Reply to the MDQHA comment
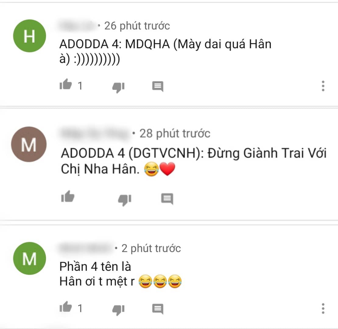Viewport: 338px width, 329px height. 158,87
